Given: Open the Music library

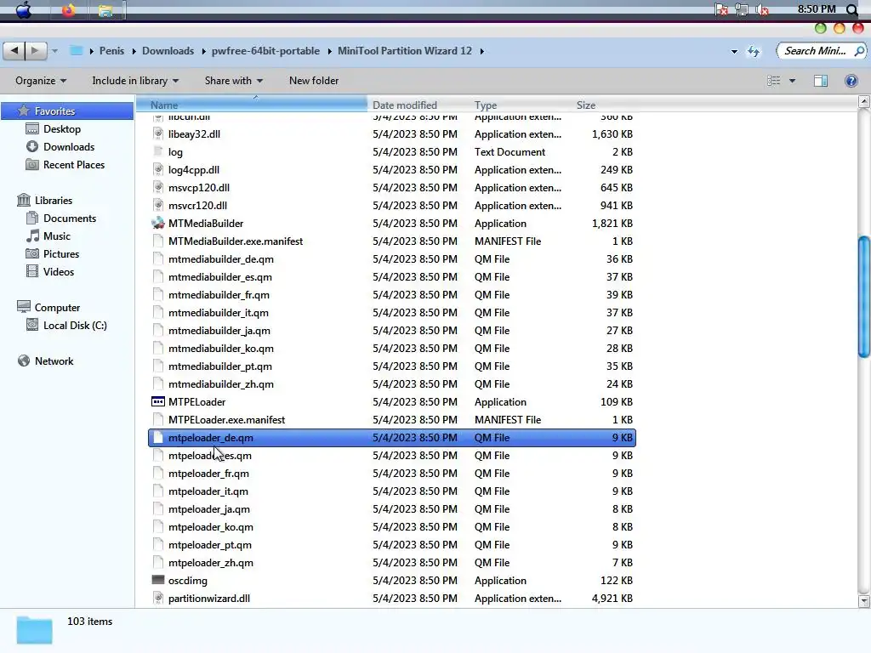Looking at the screenshot, I should pos(57,236).
